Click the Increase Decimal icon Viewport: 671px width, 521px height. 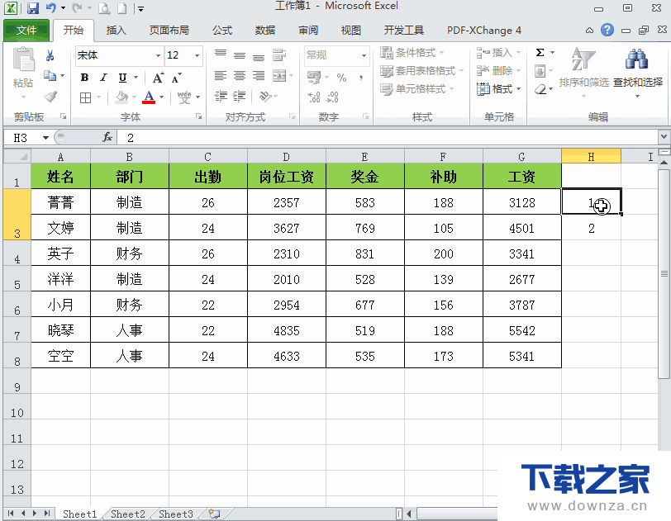(x=314, y=97)
